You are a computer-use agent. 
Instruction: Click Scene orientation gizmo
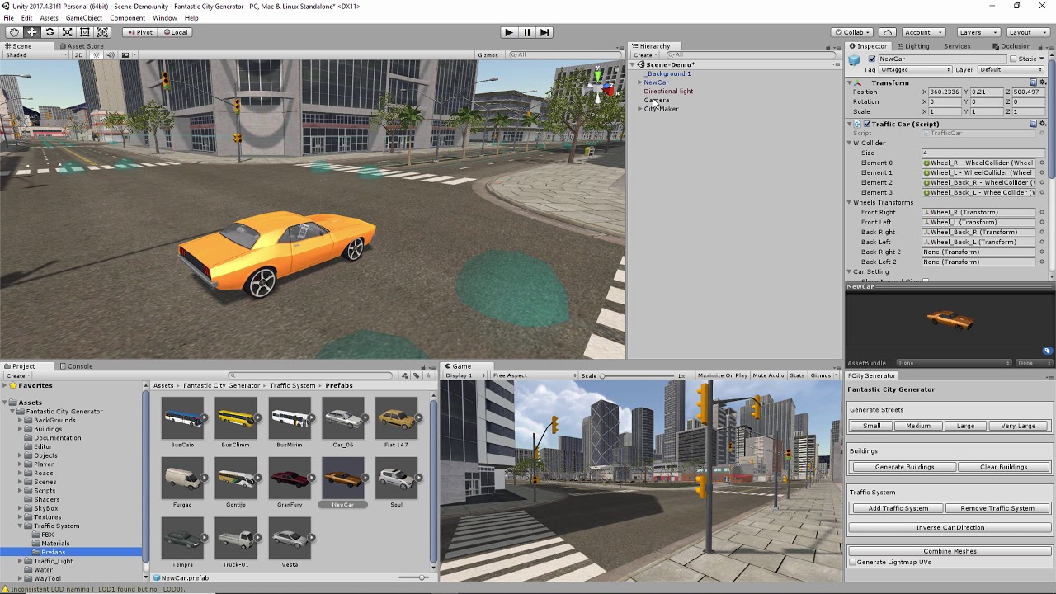pos(600,86)
